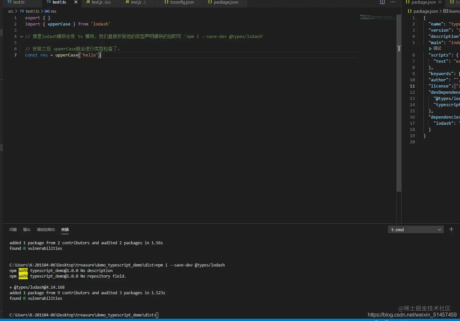
Task: Open the editor More Actions ellipsis
Action: pos(393,2)
